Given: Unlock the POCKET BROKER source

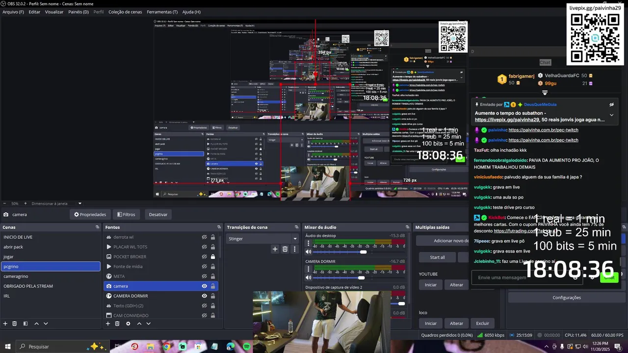Looking at the screenshot, I should (x=213, y=256).
